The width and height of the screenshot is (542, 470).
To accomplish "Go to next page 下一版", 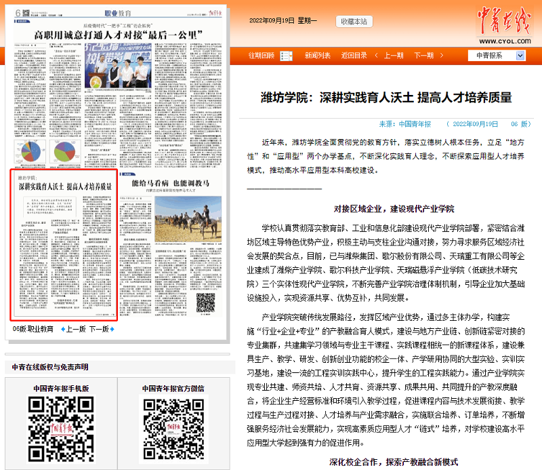I will (x=99, y=329).
